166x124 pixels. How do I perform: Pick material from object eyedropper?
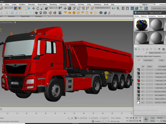coord(146,53)
